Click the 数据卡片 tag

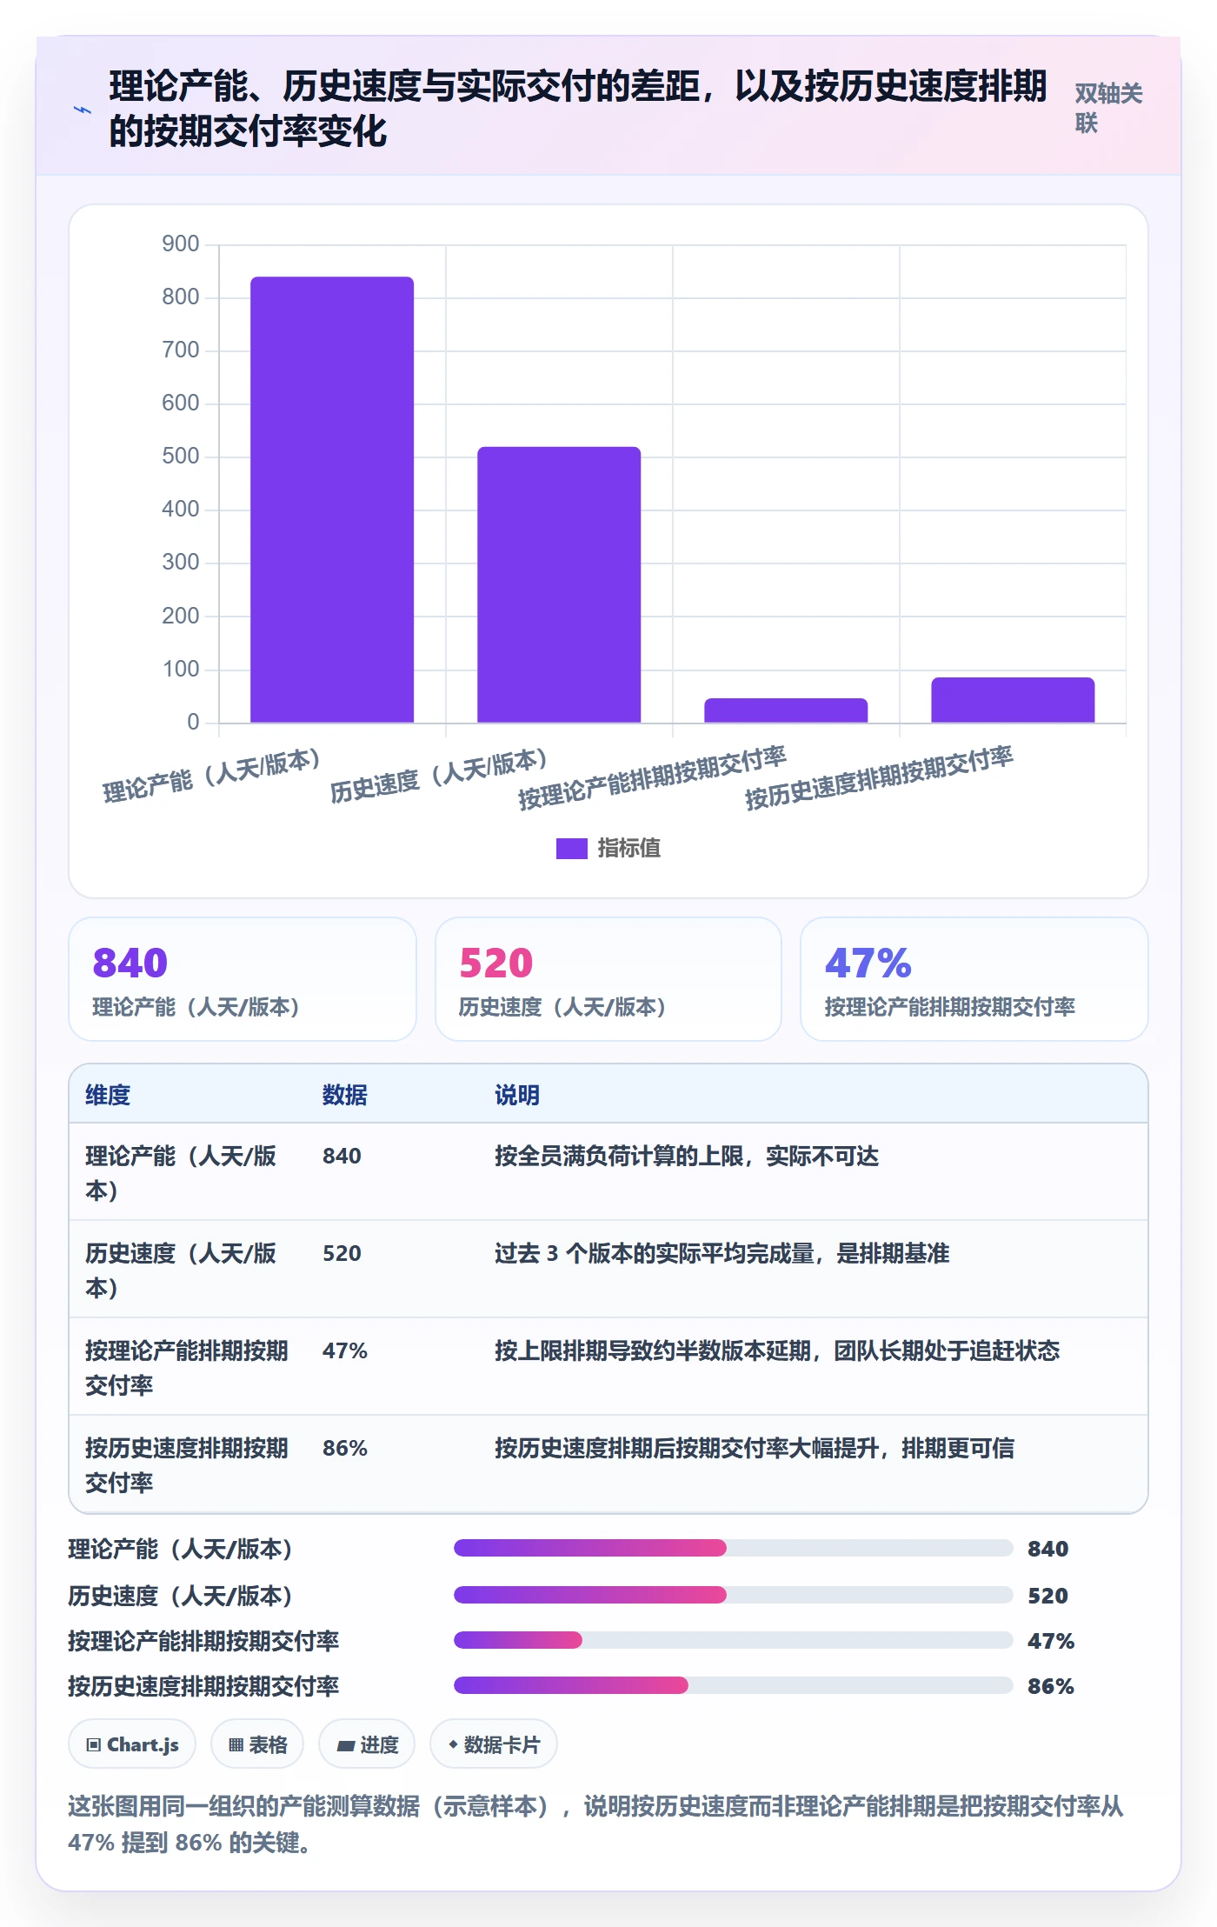tap(494, 1744)
